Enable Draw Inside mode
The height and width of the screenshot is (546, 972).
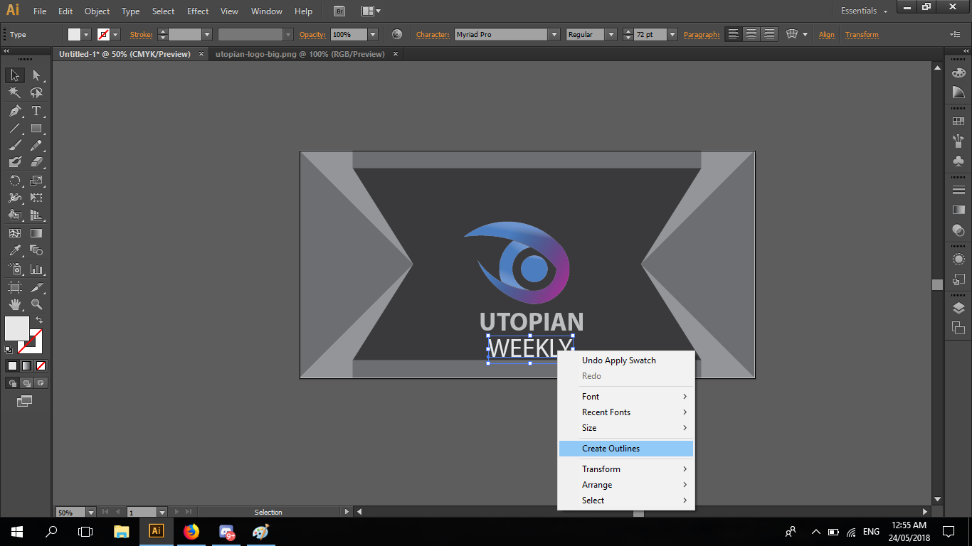(41, 382)
